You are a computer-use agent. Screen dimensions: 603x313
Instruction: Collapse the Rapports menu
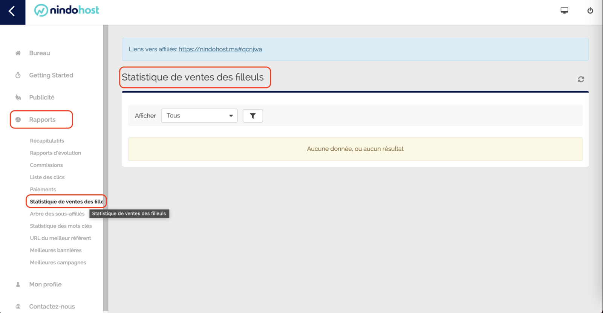[x=42, y=120]
